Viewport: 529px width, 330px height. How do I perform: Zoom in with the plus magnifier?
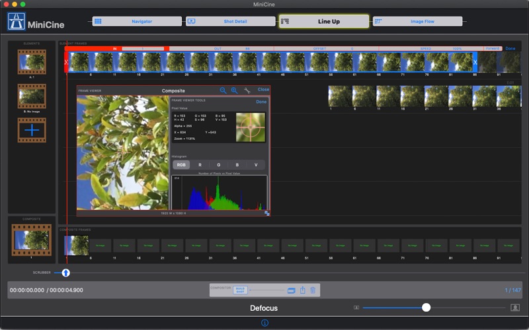(x=234, y=90)
